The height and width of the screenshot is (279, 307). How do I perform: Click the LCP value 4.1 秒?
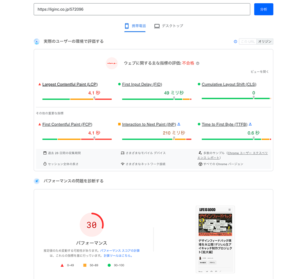94,93
